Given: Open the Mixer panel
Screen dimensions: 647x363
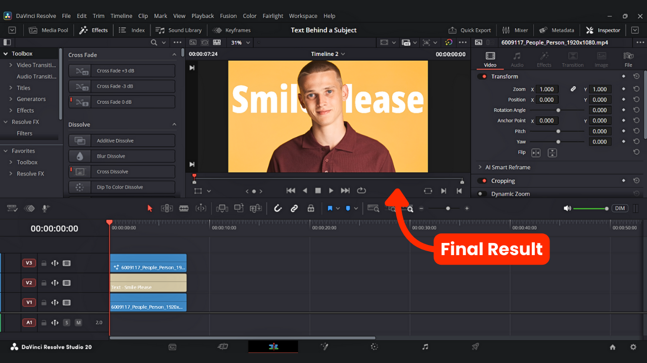Looking at the screenshot, I should [515, 30].
